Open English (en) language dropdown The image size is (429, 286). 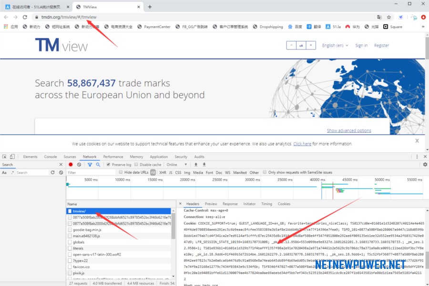(335, 45)
